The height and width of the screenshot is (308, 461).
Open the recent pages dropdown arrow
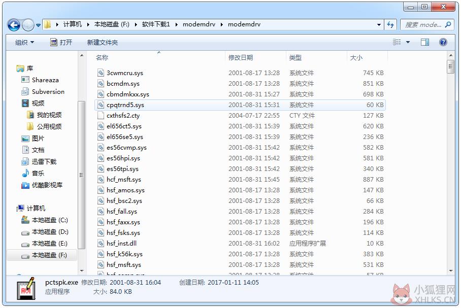click(x=38, y=25)
